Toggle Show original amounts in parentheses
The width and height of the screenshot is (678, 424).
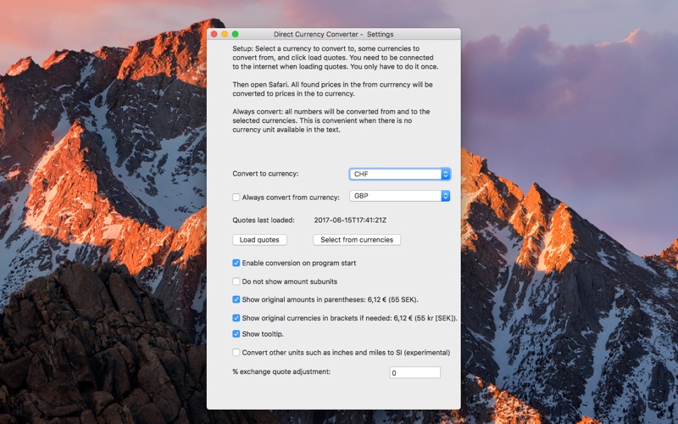click(x=236, y=299)
